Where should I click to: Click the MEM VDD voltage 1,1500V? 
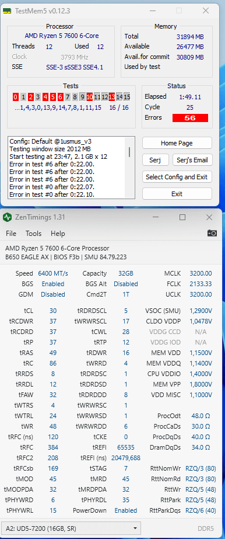(201, 353)
